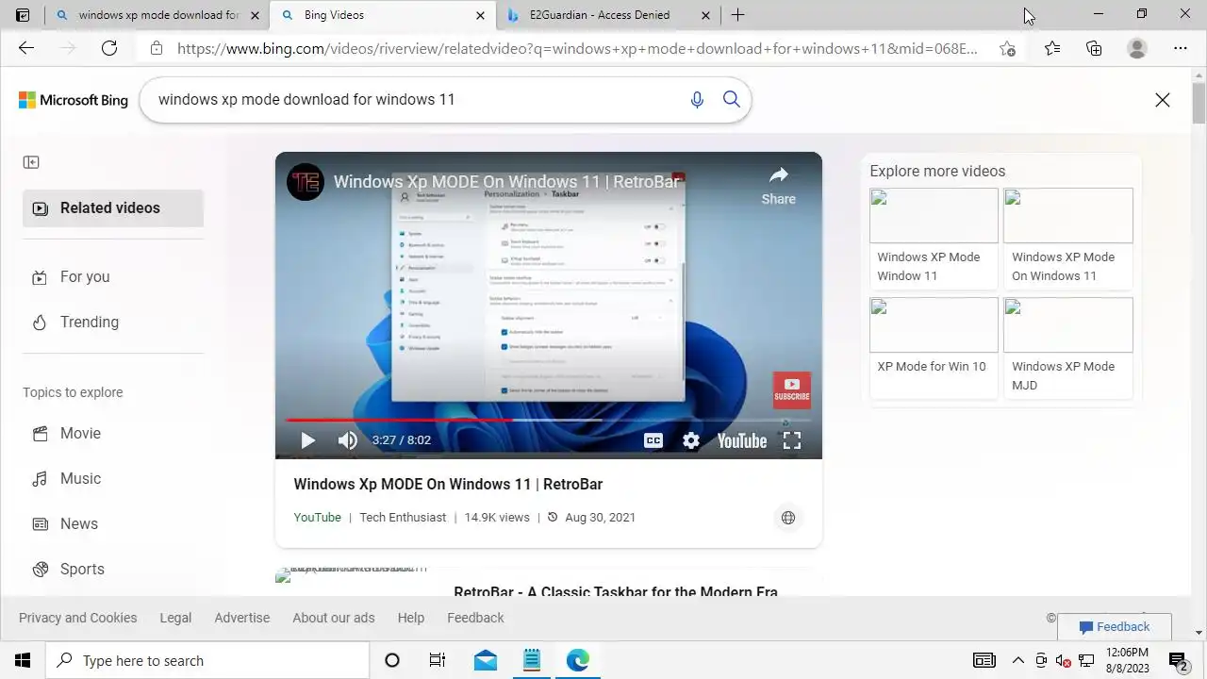The height and width of the screenshot is (679, 1207).
Task: Click the video title Windows Xp MODE text
Action: tap(448, 484)
